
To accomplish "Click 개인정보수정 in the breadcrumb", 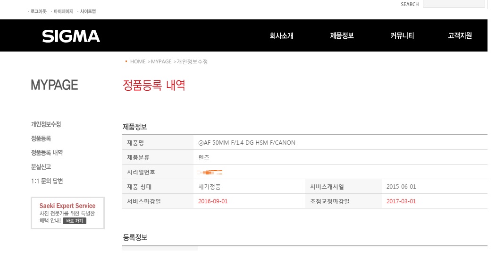I will click(x=192, y=62).
